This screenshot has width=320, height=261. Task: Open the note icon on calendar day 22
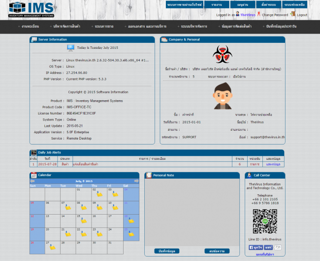pyautogui.click(x=84, y=234)
